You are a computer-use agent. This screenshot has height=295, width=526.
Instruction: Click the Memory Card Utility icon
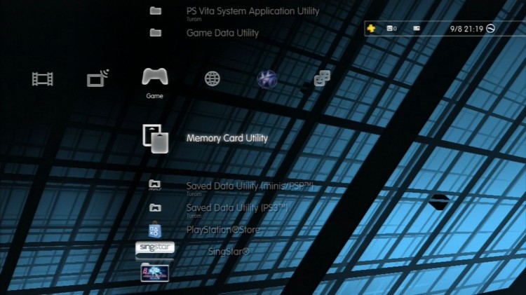click(x=155, y=139)
